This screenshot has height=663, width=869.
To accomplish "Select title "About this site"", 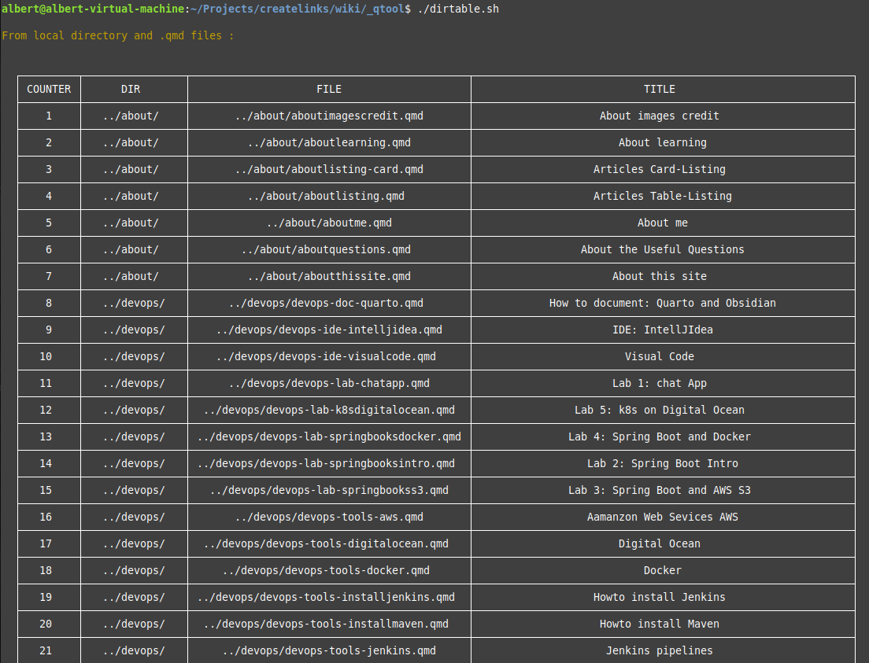I will (x=660, y=276).
